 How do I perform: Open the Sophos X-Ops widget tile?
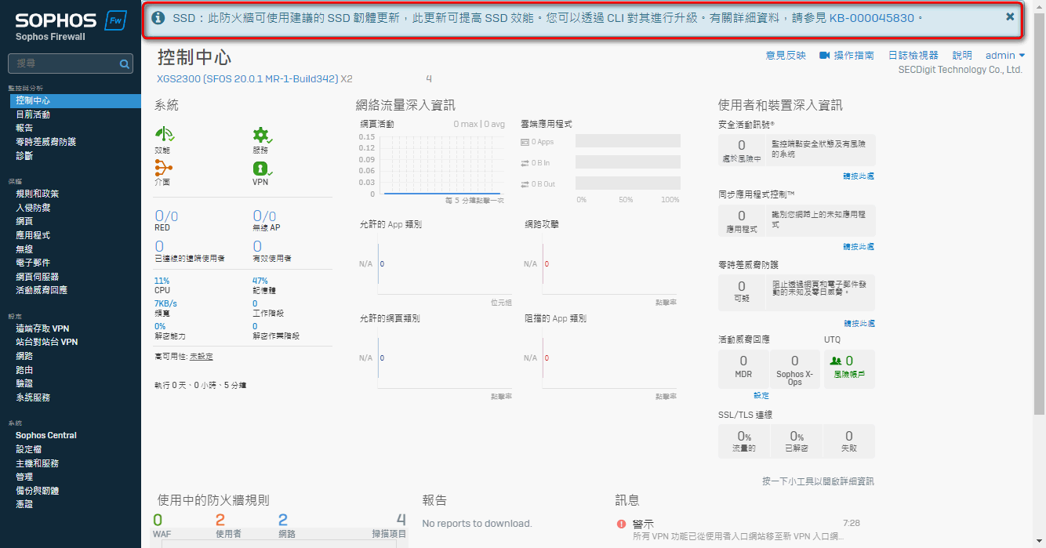pyautogui.click(x=795, y=368)
